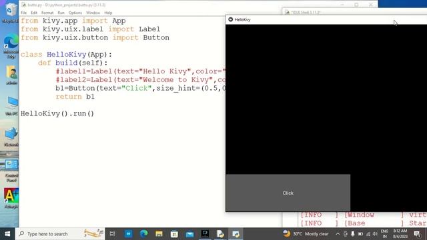Click the "[INFO ] [Window" line in IDLE Shell
Image resolution: width=427 pixels, height=240 pixels.
coord(363,215)
